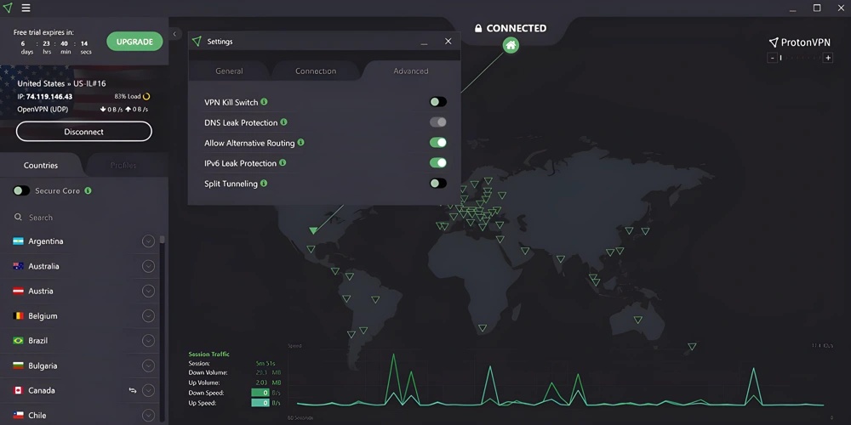851x425 pixels.
Task: Click the country list scrollbar
Action: 163,239
